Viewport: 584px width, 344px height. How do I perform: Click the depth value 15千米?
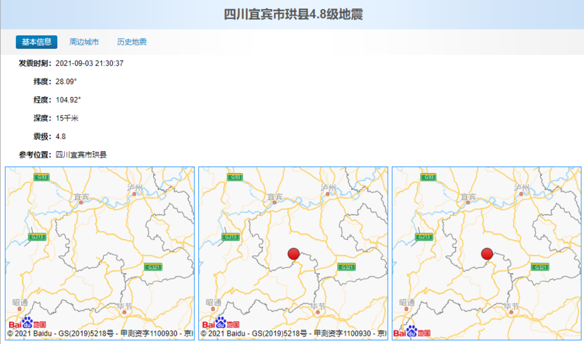click(67, 118)
